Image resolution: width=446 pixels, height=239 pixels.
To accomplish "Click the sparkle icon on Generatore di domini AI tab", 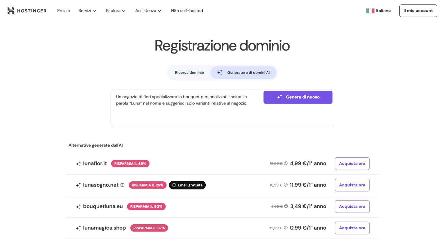I will pos(219,73).
